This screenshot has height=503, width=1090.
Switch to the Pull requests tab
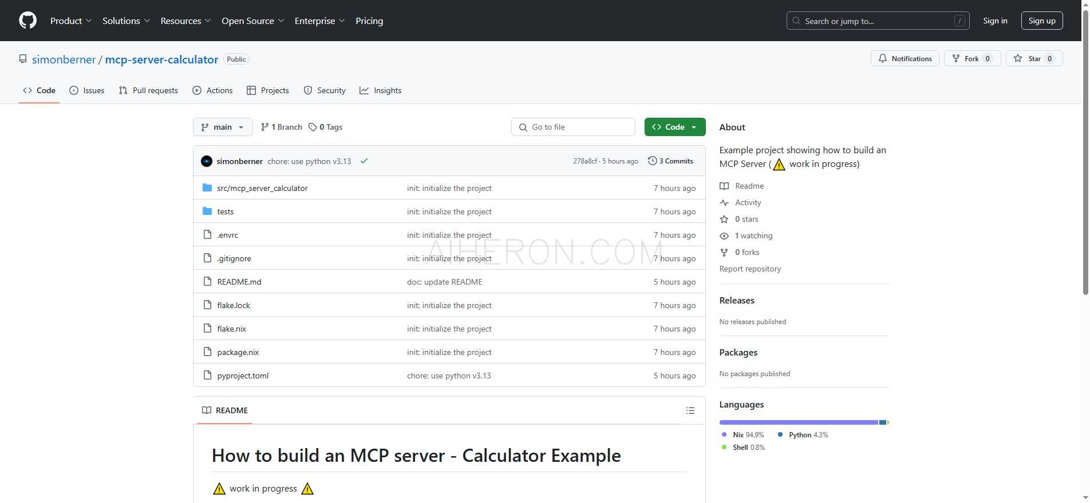point(148,90)
